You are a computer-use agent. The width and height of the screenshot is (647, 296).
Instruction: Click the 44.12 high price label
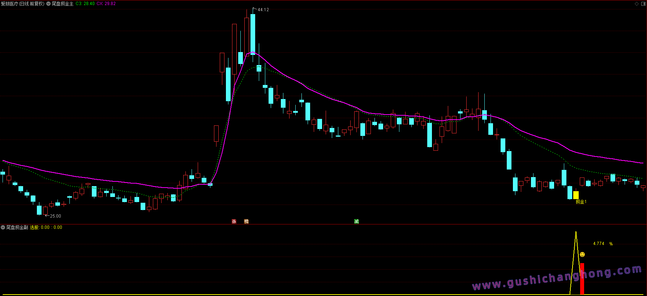(263, 10)
